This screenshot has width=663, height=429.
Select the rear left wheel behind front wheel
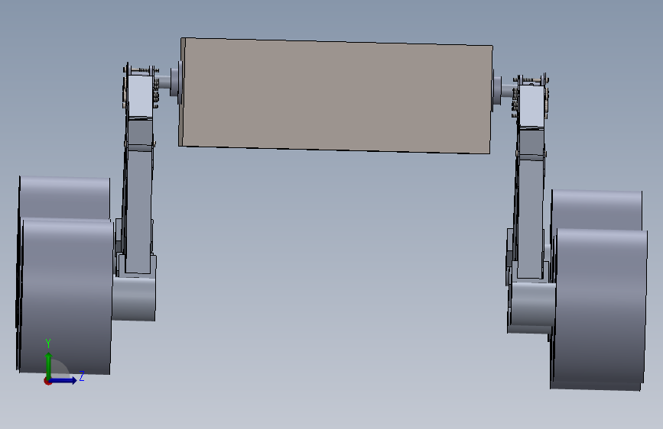click(x=64, y=197)
